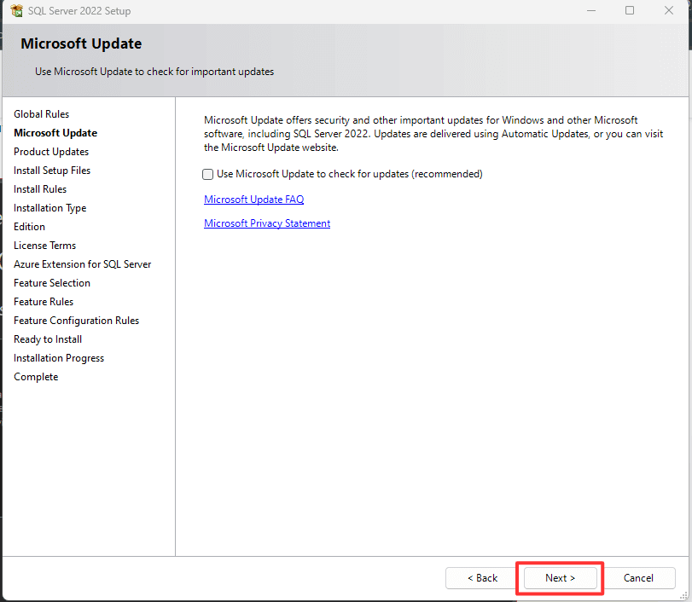Select Edition step in sidebar
The height and width of the screenshot is (602, 692).
29,227
